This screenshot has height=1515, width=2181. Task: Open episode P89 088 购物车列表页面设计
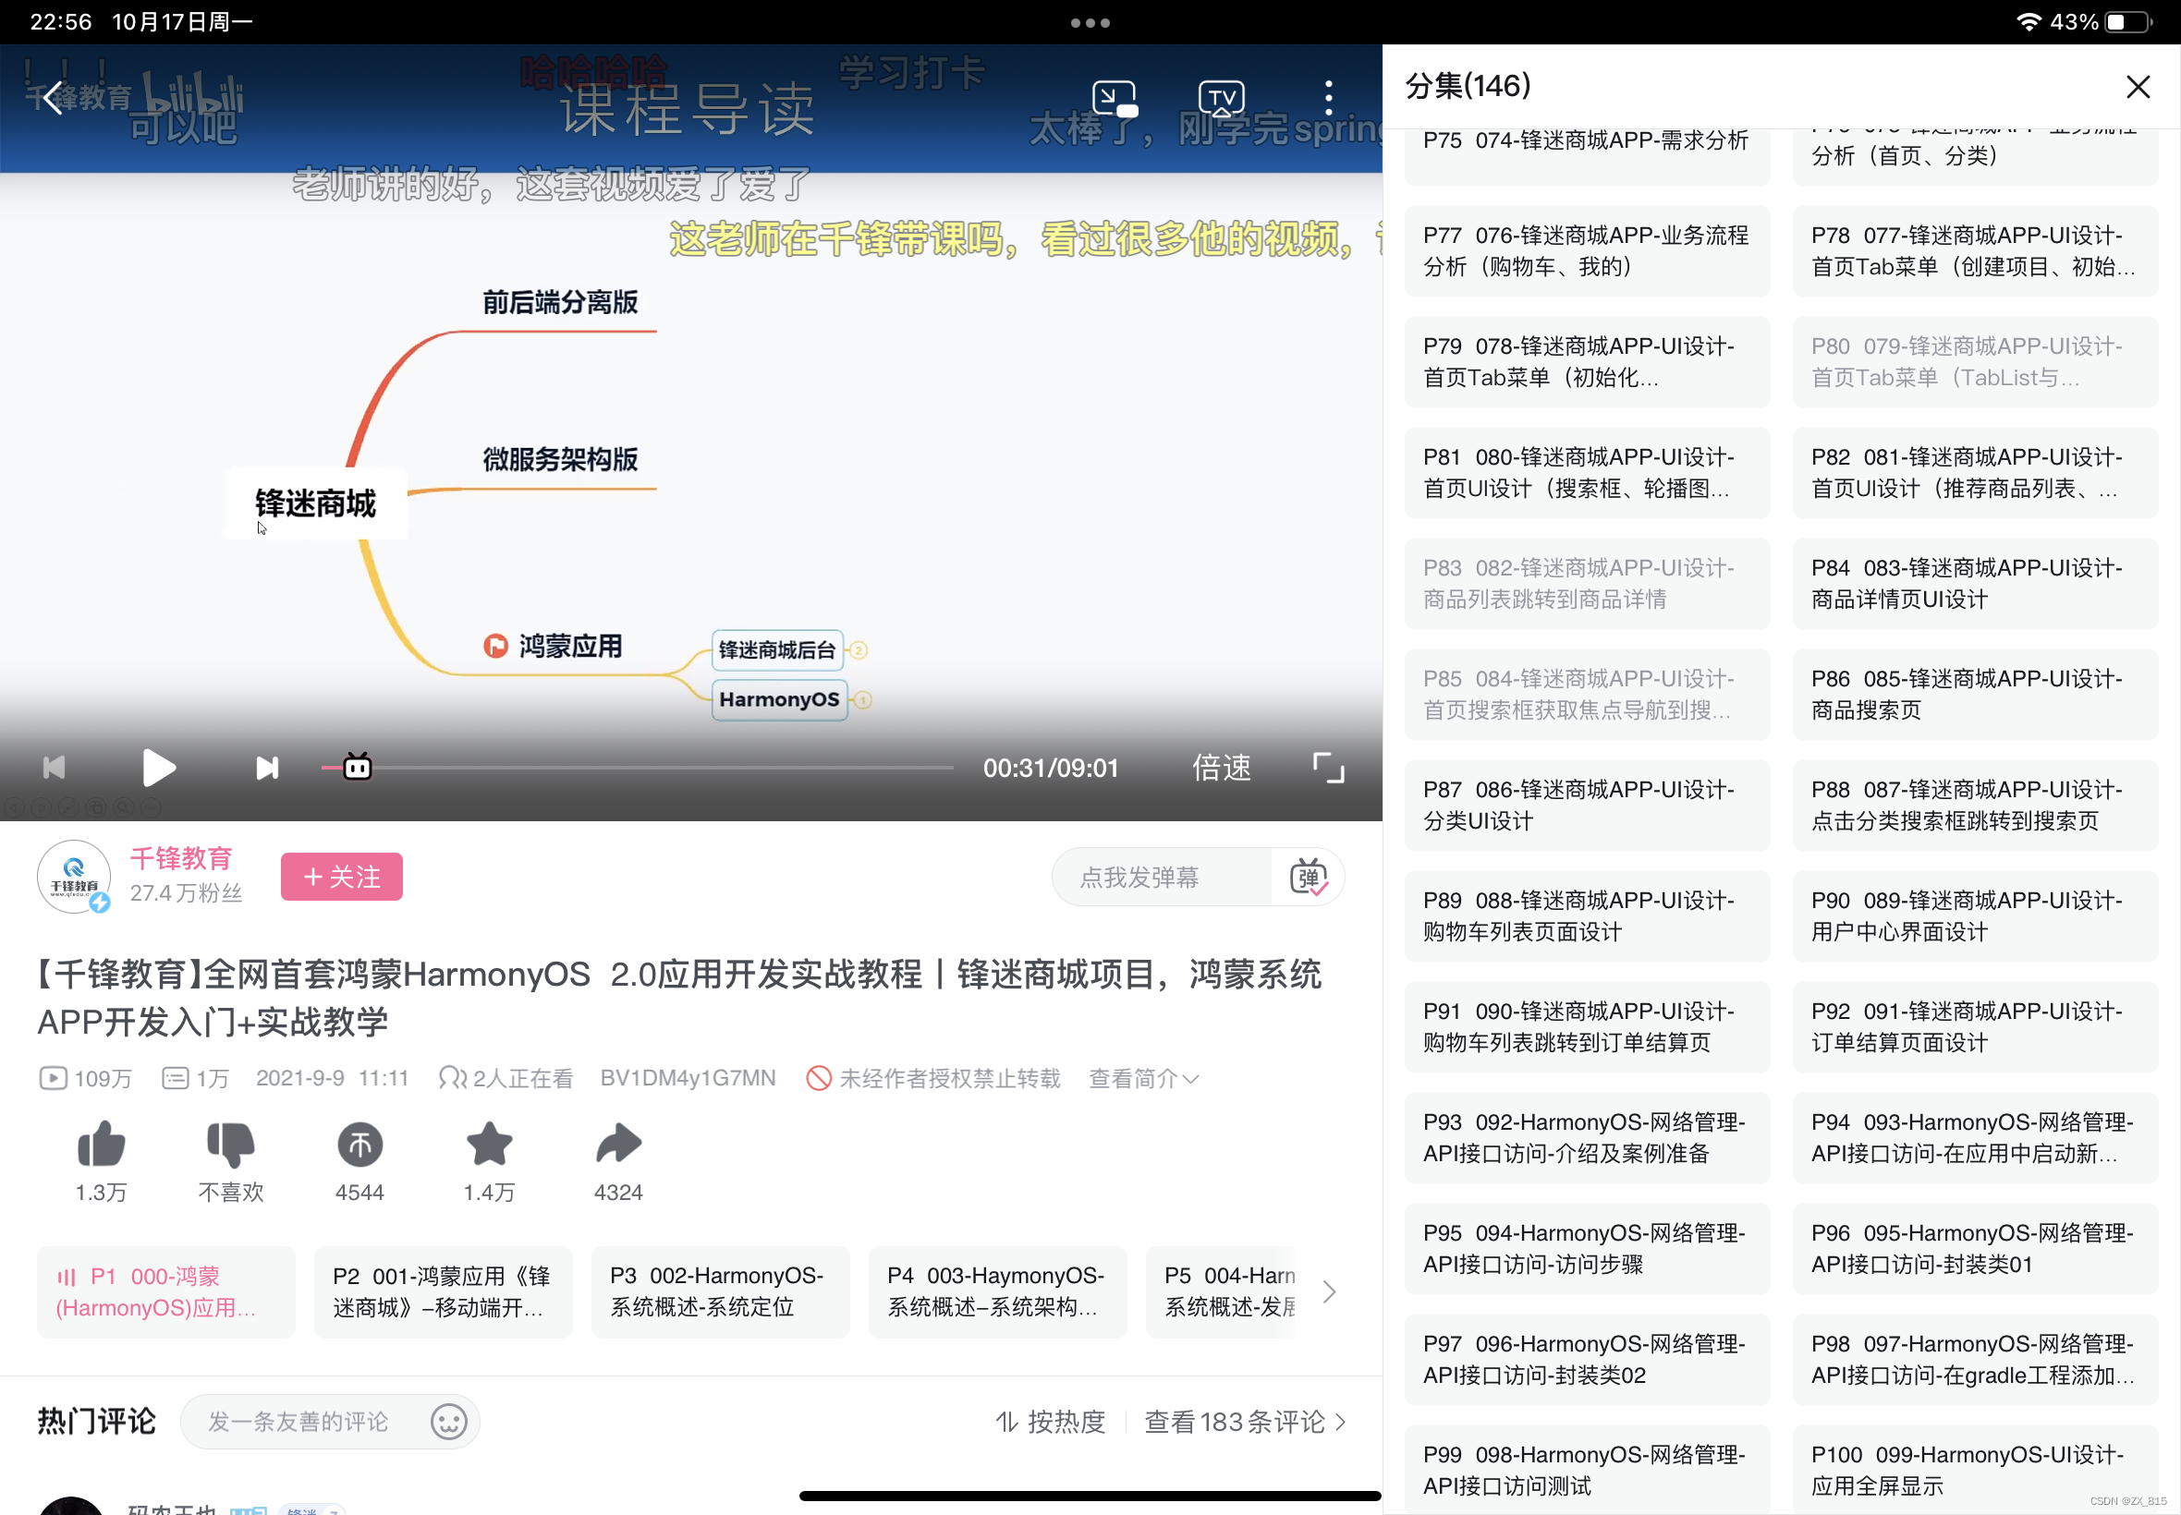click(1587, 916)
